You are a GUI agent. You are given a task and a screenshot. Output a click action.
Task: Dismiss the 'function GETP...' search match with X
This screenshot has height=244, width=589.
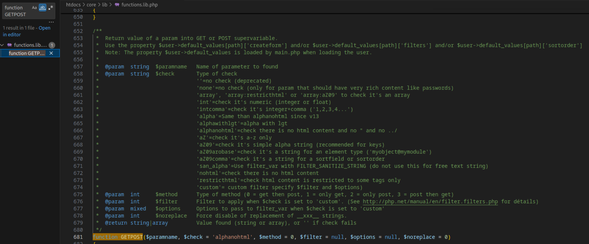[x=51, y=53]
